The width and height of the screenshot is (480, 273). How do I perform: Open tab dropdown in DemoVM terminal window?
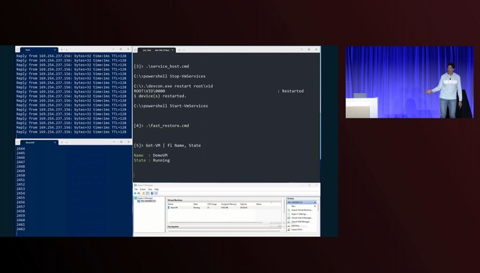tap(66, 142)
